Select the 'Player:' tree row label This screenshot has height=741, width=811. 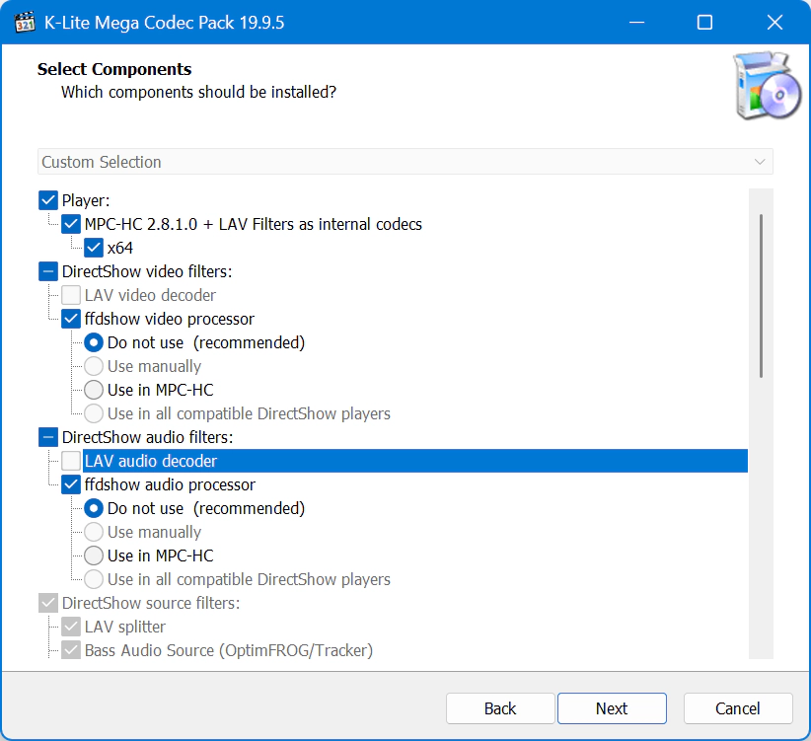(x=86, y=200)
